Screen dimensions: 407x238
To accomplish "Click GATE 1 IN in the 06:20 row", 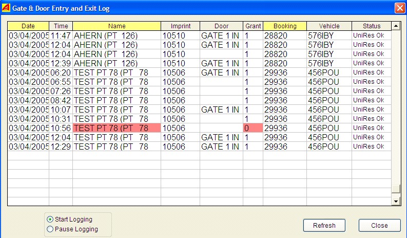I will pos(221,72).
